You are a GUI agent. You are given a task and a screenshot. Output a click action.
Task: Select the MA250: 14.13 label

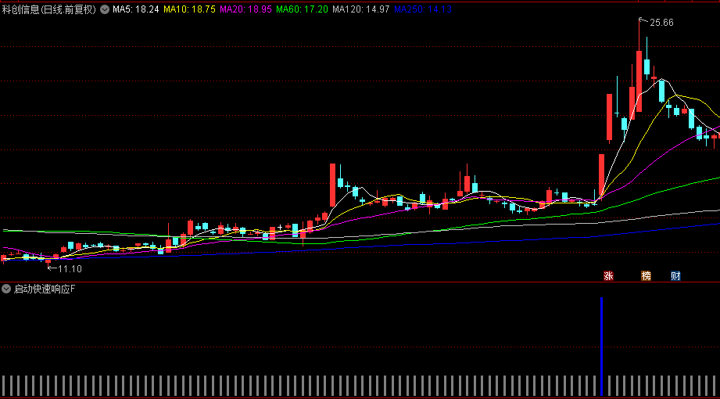[x=423, y=9]
